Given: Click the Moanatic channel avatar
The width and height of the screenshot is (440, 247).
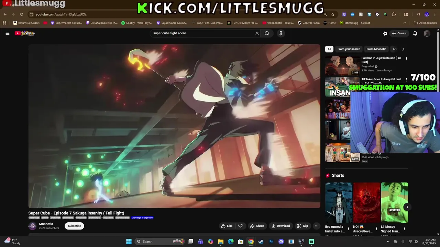Looking at the screenshot, I should 32,226.
